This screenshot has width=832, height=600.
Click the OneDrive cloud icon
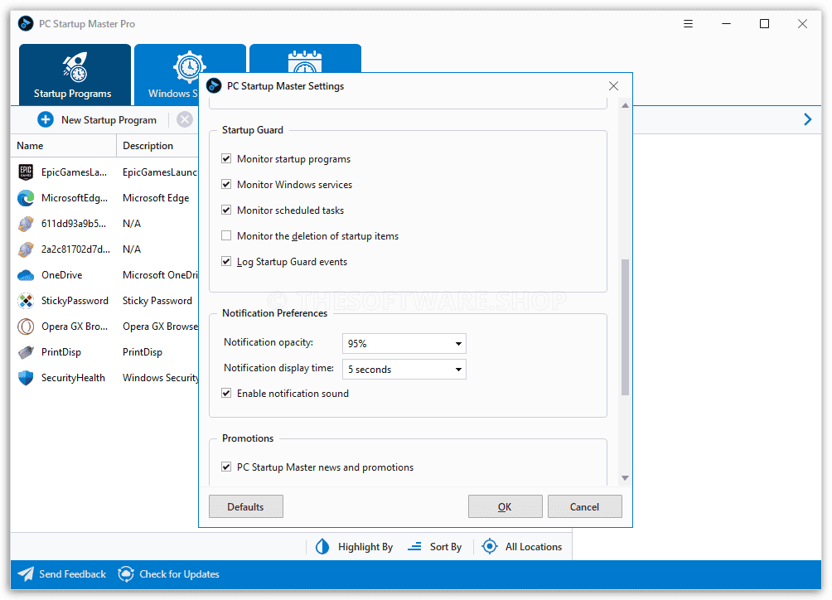pyautogui.click(x=26, y=275)
